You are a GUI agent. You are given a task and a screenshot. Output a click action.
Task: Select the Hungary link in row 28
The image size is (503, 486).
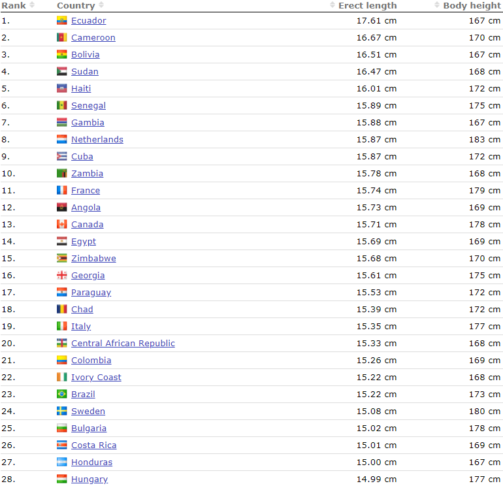(89, 479)
